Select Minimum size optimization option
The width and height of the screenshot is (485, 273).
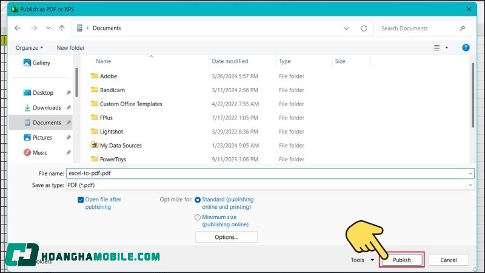click(198, 217)
